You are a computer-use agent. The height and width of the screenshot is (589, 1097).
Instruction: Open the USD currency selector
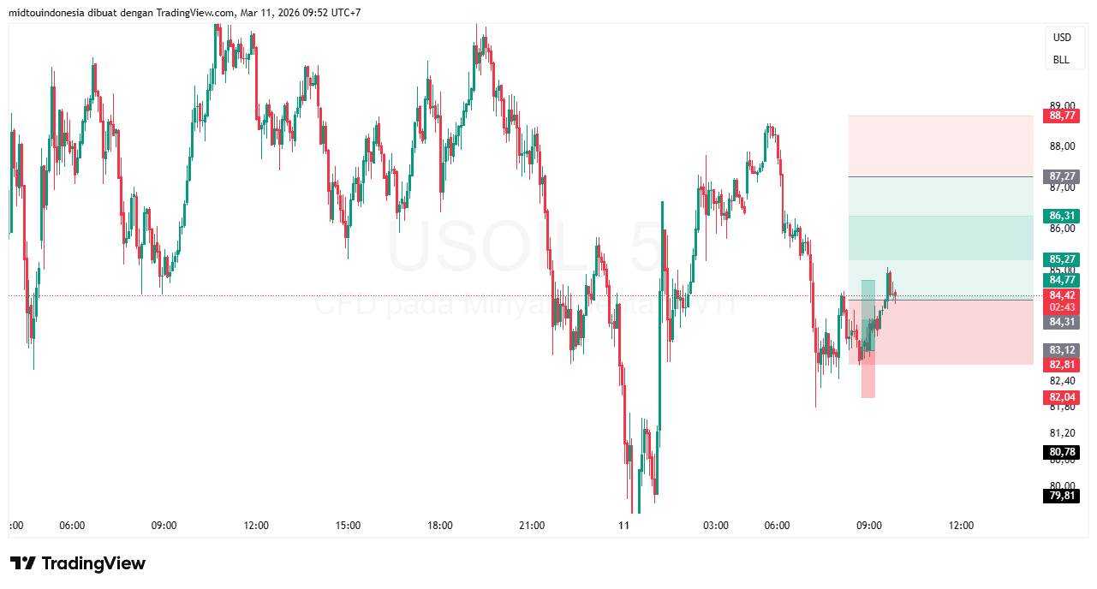[1062, 38]
